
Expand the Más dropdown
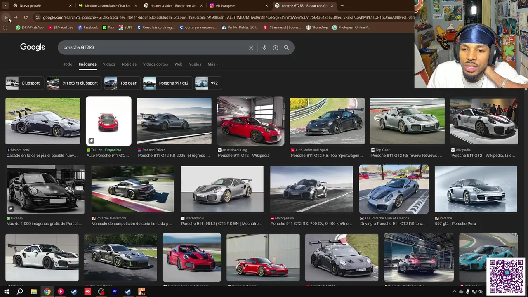tap(213, 64)
